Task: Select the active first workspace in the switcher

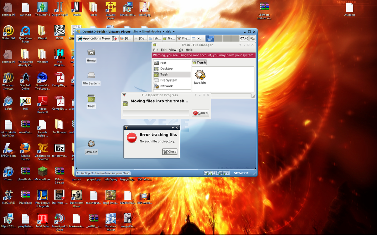Action: [210, 38]
